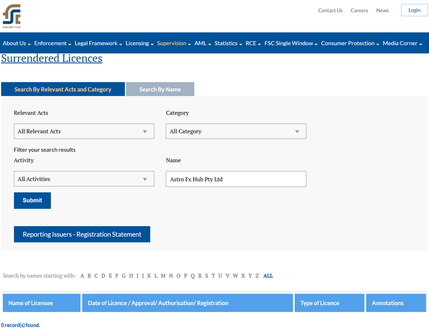Click the '0 record(s) found.' text
429x331 pixels.
(x=20, y=325)
